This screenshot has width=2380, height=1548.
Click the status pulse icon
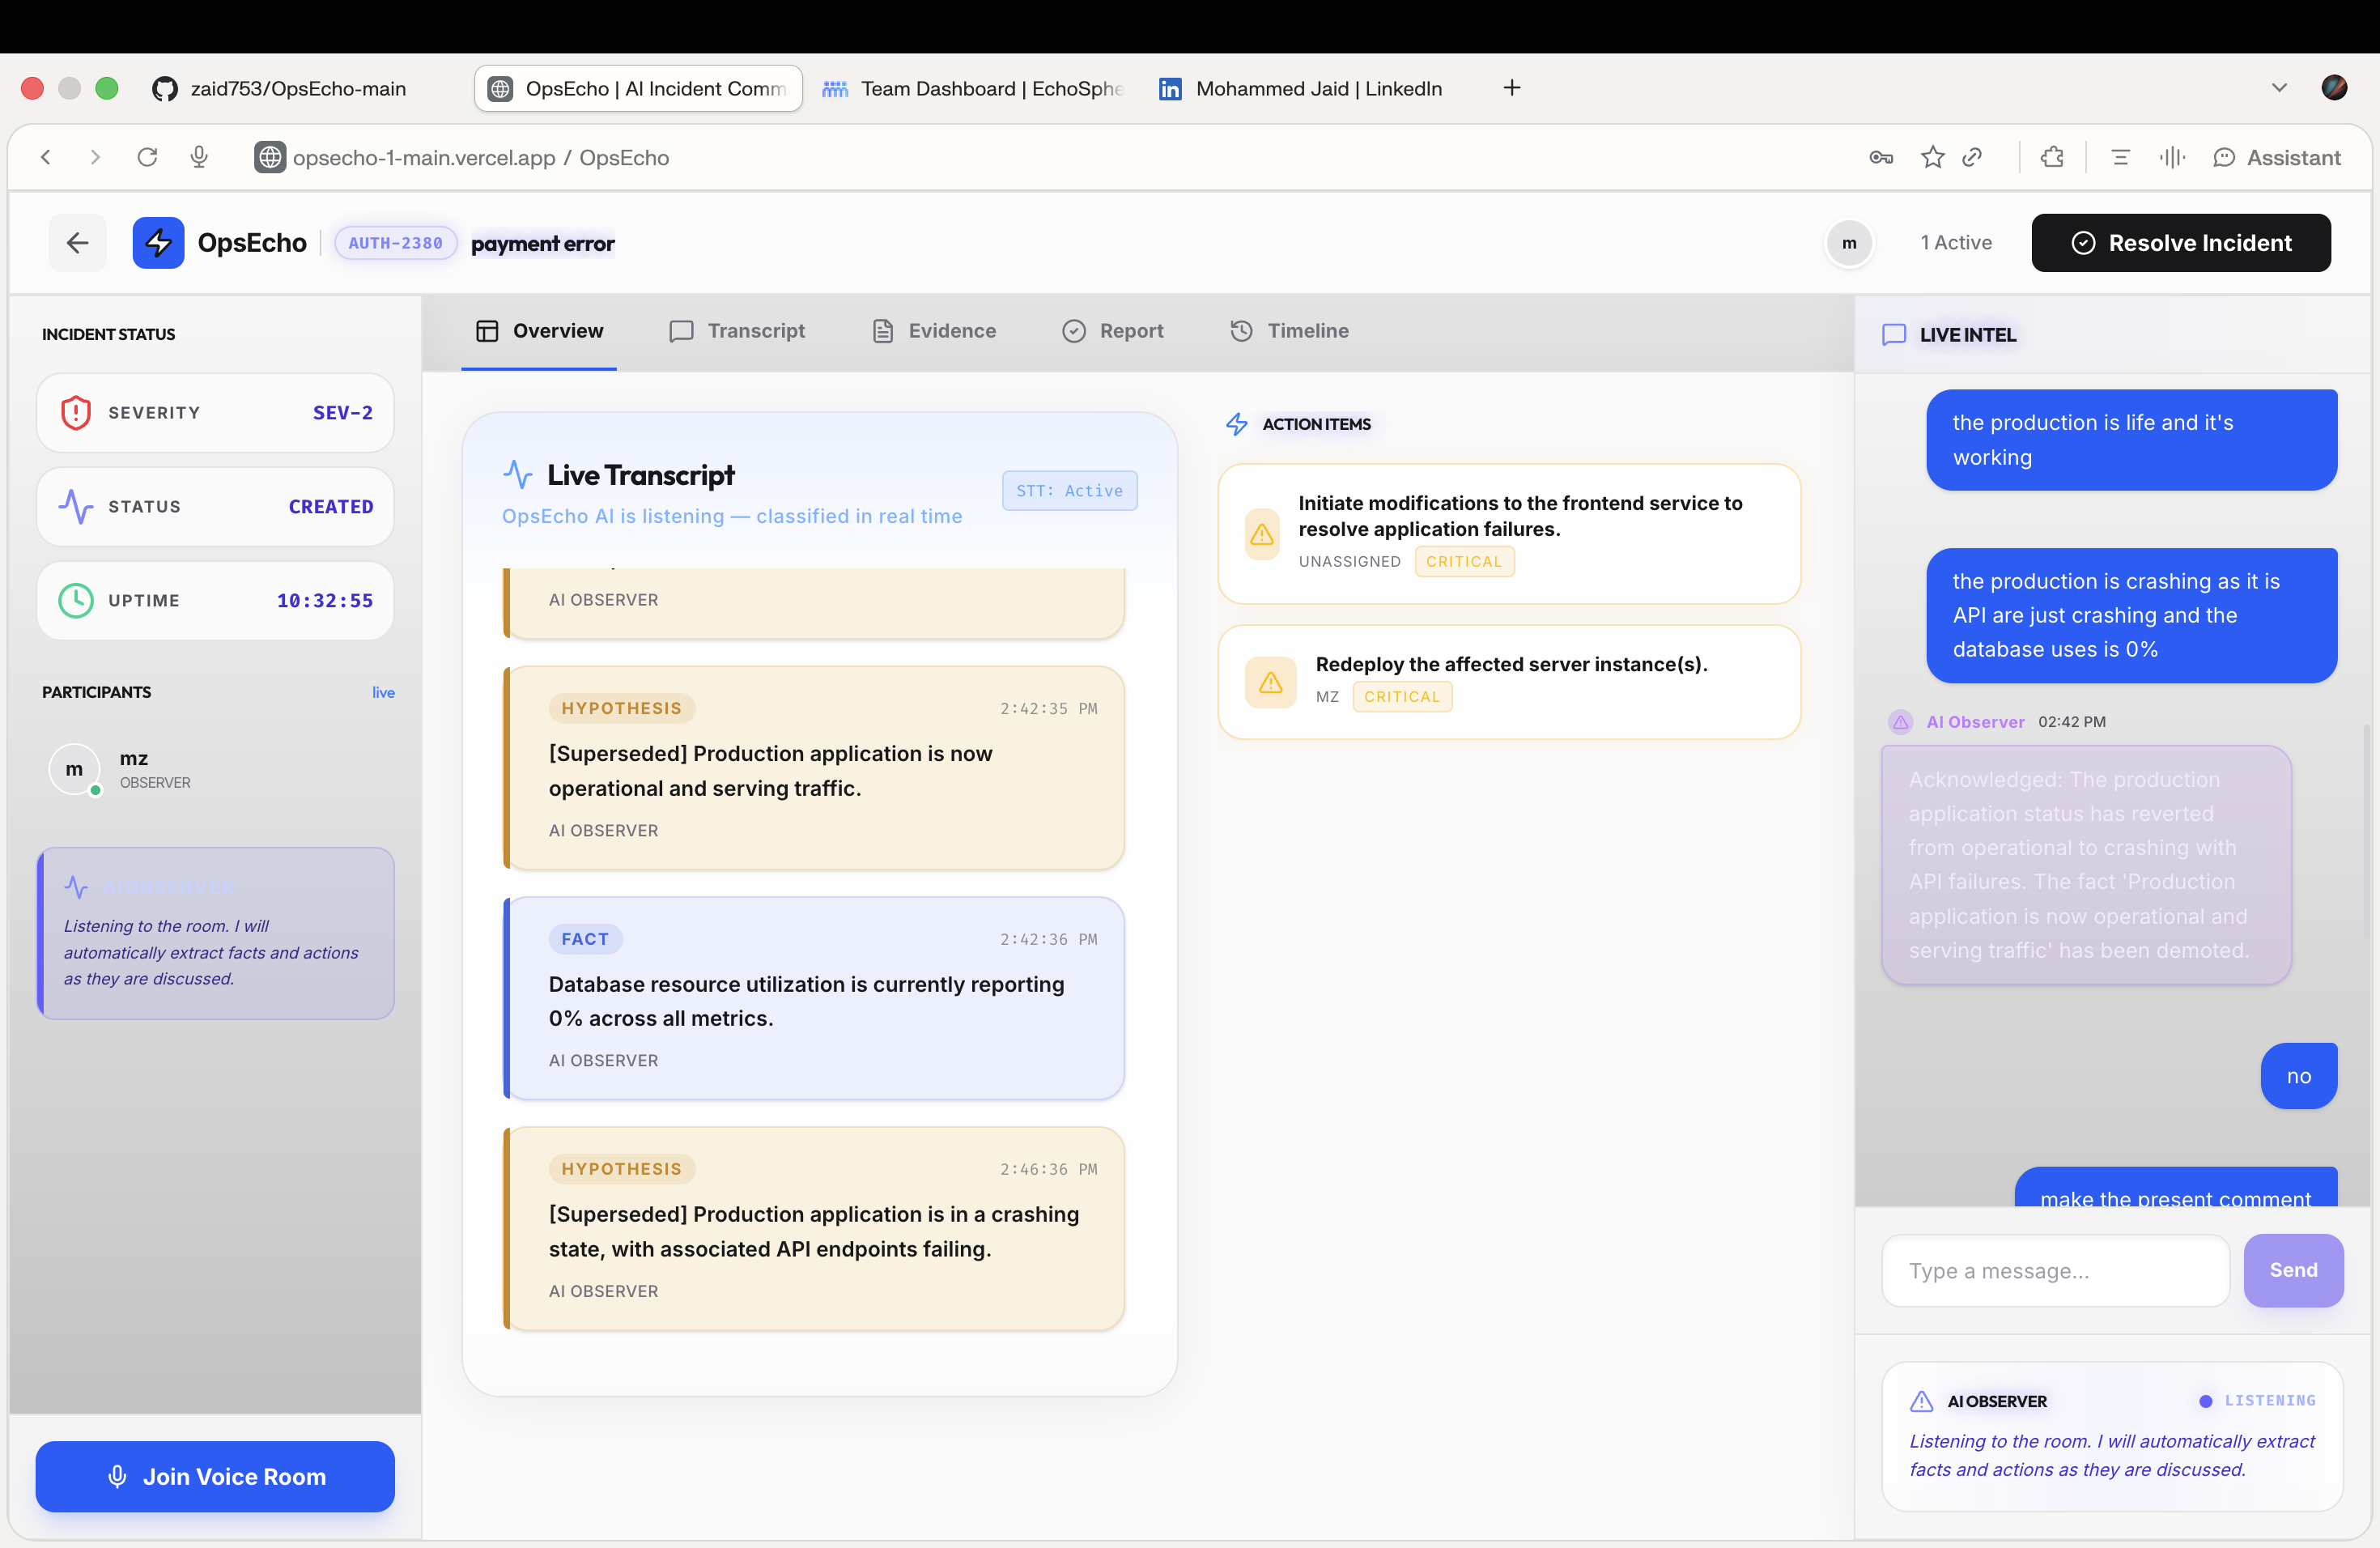tap(76, 507)
